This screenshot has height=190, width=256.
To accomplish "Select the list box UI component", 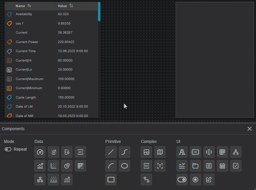I will [x=209, y=166].
